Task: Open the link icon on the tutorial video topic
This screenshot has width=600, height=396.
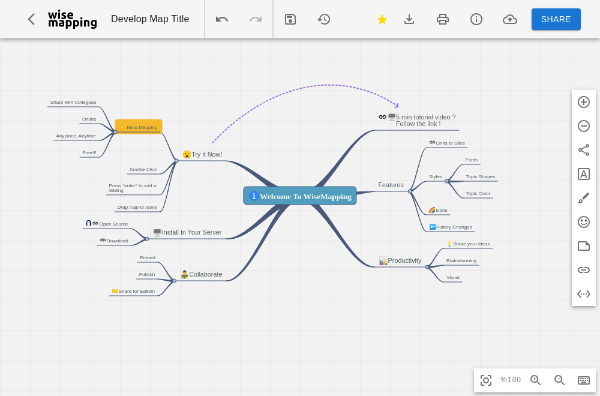Action: (382, 117)
